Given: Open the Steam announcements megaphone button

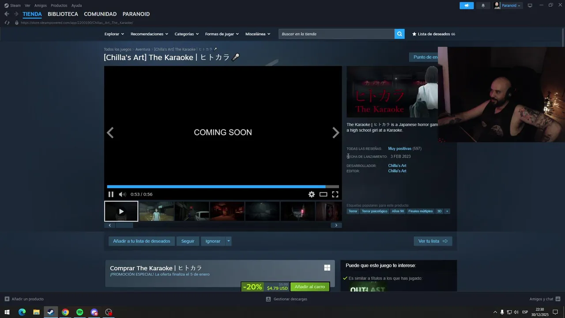Looking at the screenshot, I should point(467,5).
